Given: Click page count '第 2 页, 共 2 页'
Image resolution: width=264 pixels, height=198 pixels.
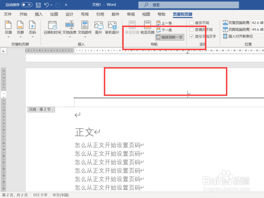Looking at the screenshot, I should (x=15, y=195).
